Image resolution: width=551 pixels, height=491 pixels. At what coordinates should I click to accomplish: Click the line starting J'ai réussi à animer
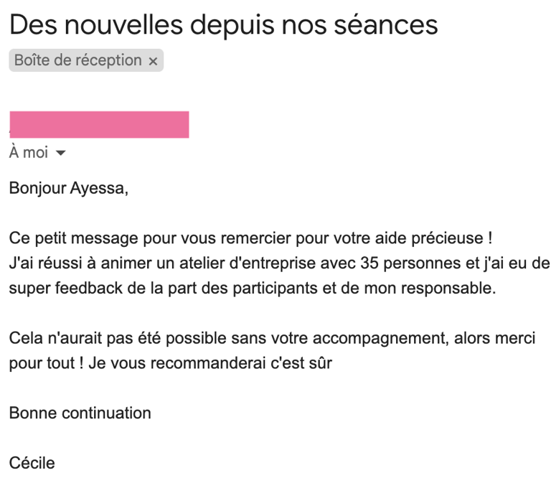click(x=279, y=263)
